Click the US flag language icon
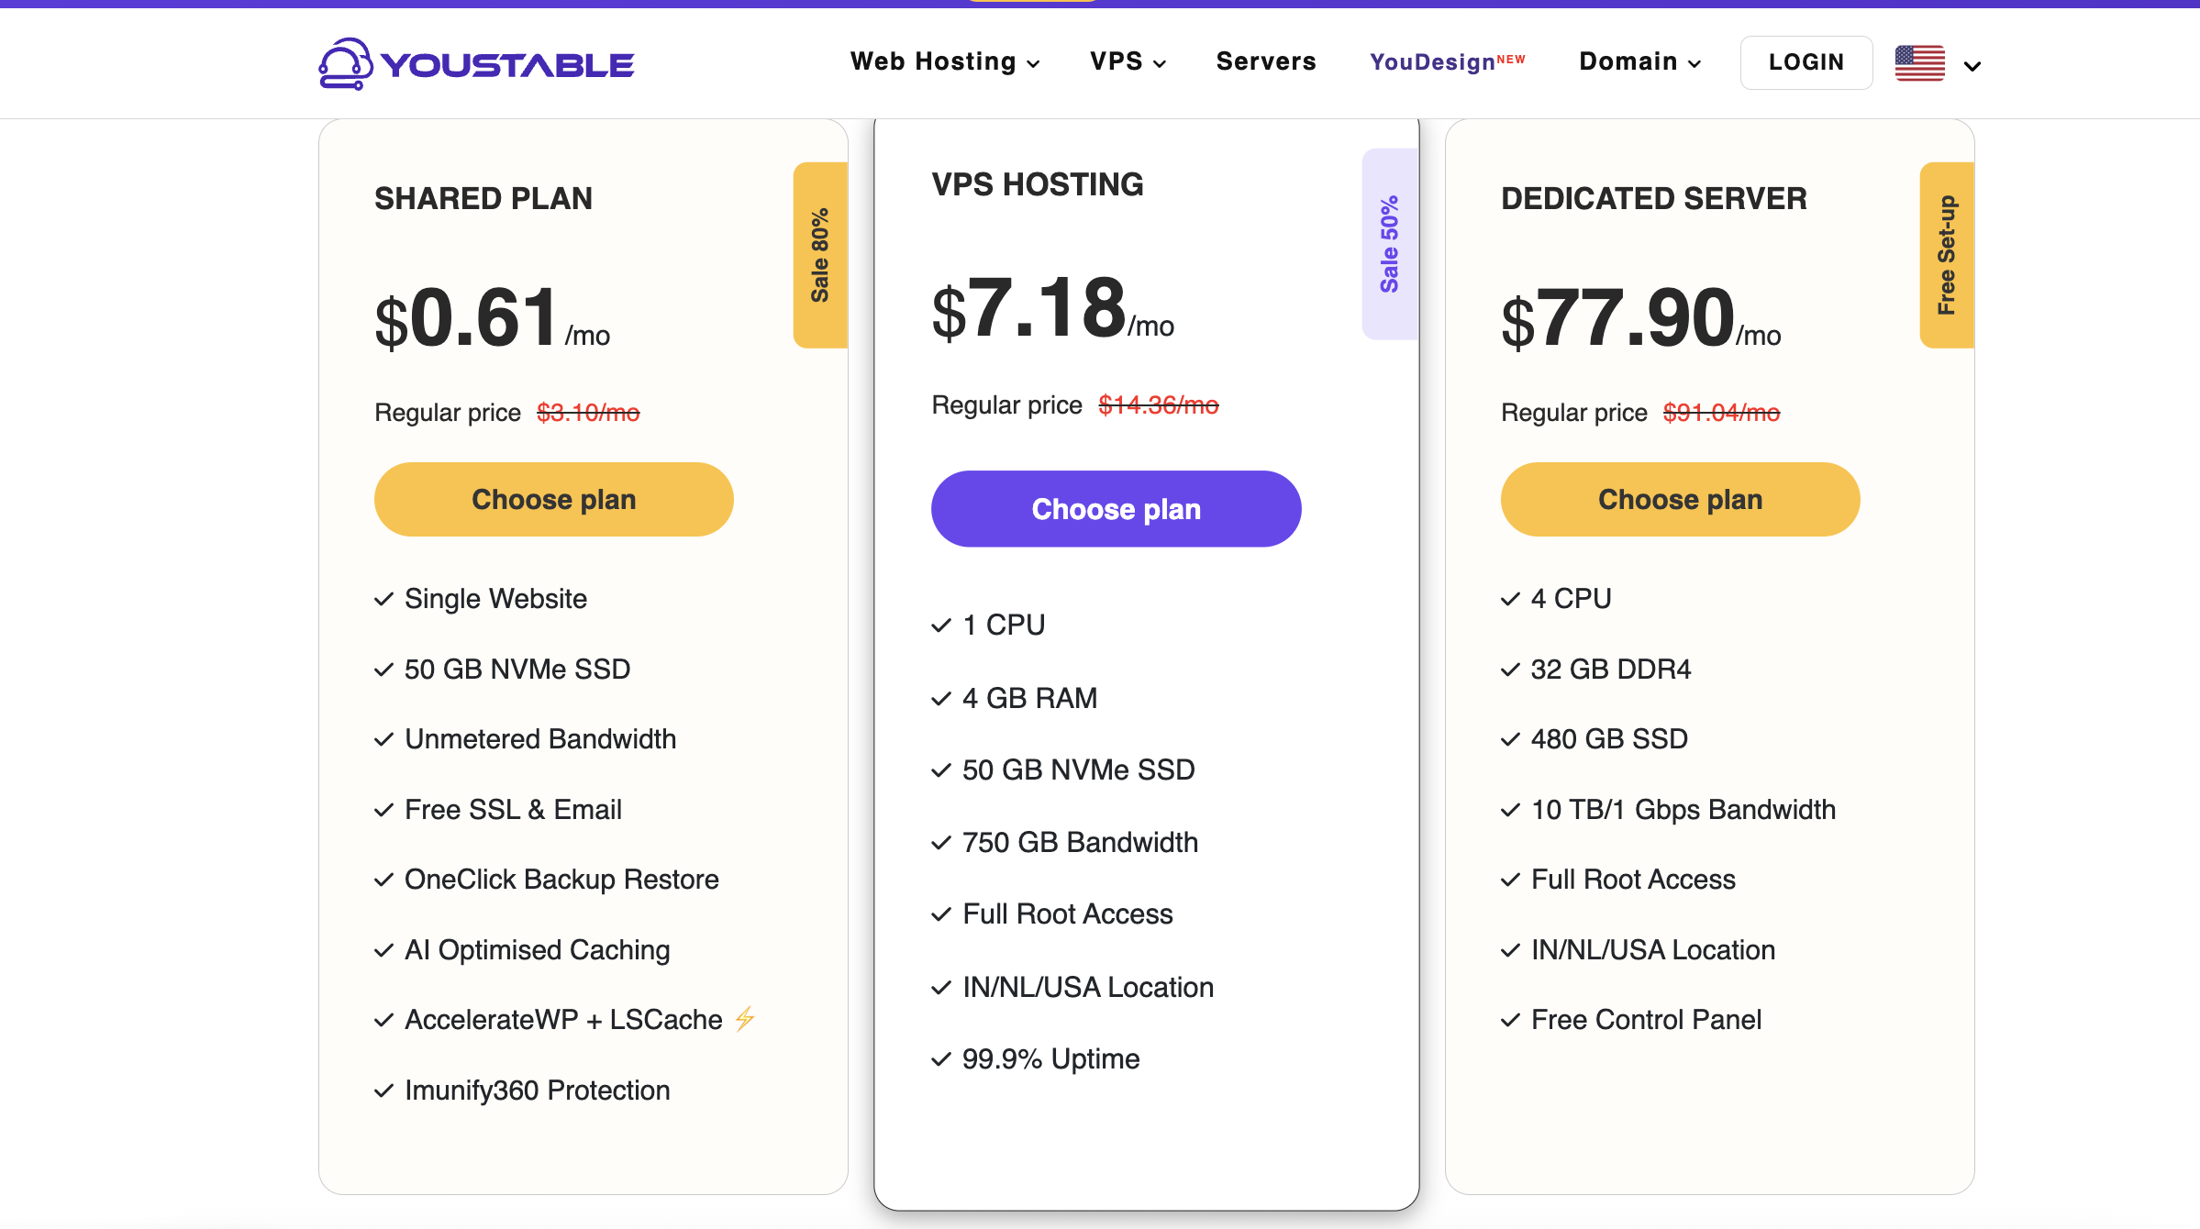Screen dimensions: 2200x1229 1919,63
